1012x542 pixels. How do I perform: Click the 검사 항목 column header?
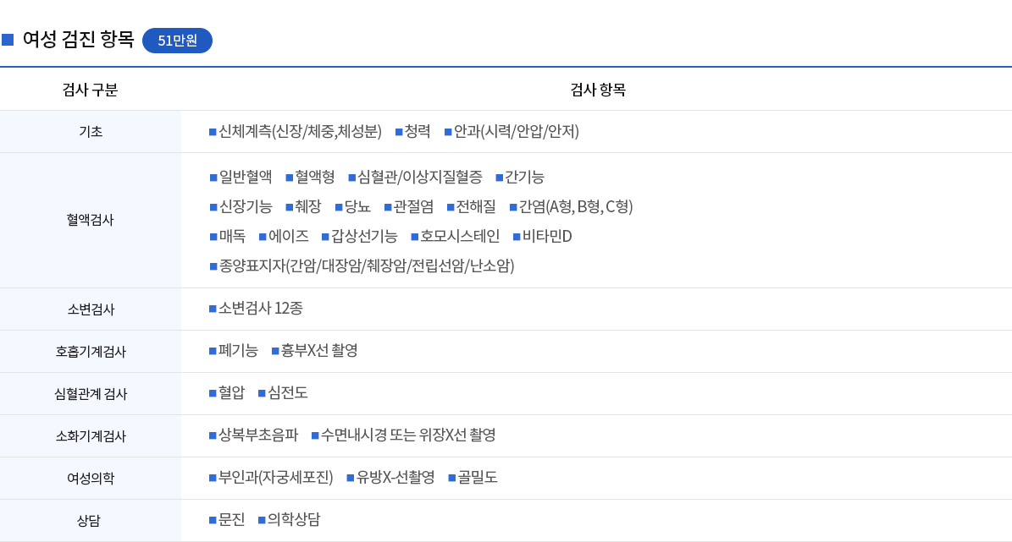pos(598,90)
